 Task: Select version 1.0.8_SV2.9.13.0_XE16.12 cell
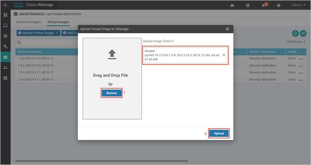[36, 58]
